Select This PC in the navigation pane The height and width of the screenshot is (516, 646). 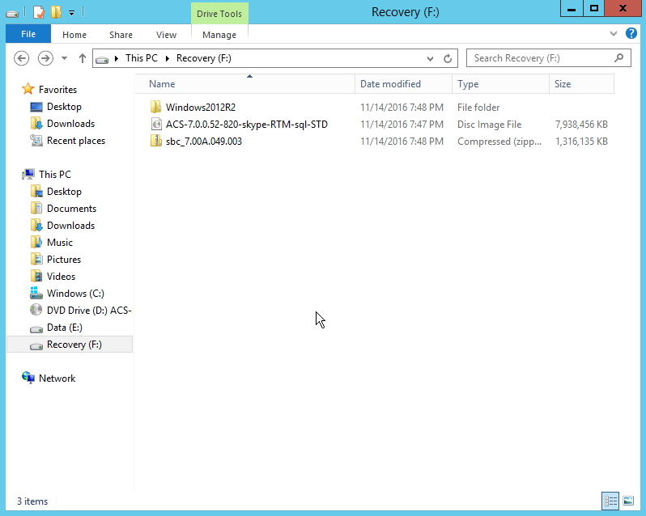click(55, 175)
